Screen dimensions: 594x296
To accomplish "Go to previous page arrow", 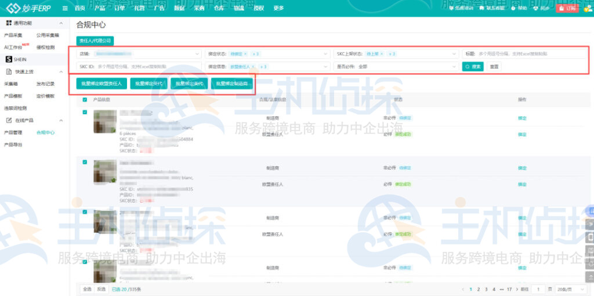I will (463, 289).
